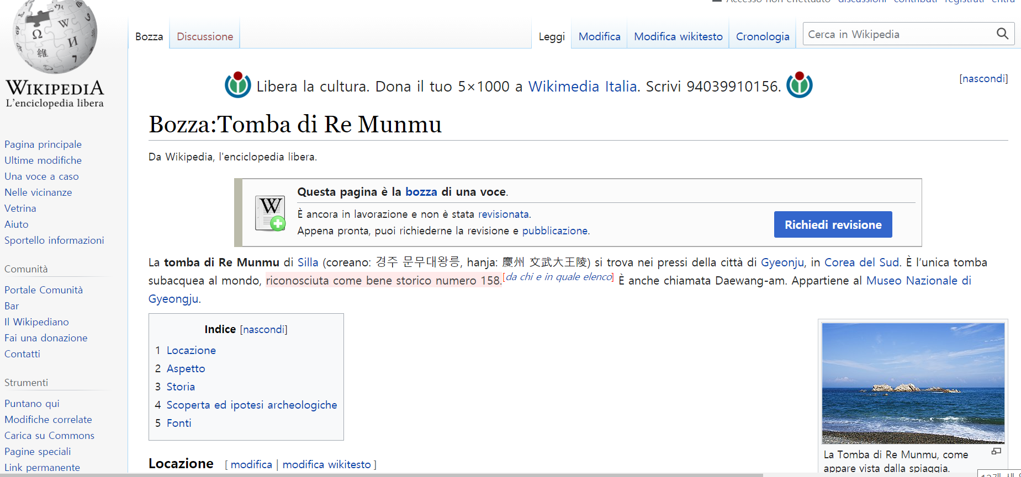The width and height of the screenshot is (1021, 477).
Task: Click the da chi e in quale elenco note
Action: [x=559, y=277]
